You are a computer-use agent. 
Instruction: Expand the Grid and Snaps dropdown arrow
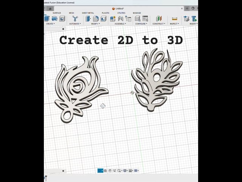[133, 171]
